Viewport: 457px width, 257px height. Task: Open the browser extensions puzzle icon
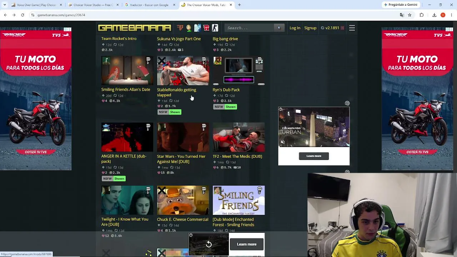coord(422,15)
